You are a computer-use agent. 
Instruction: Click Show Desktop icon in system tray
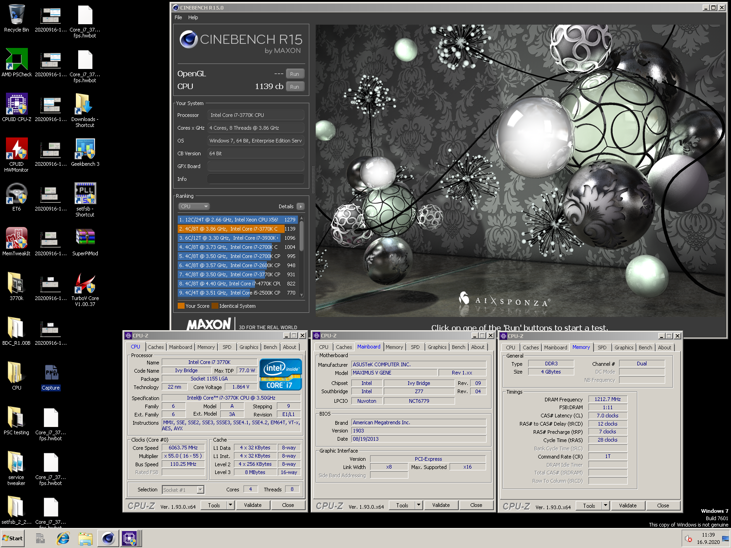coord(726,539)
